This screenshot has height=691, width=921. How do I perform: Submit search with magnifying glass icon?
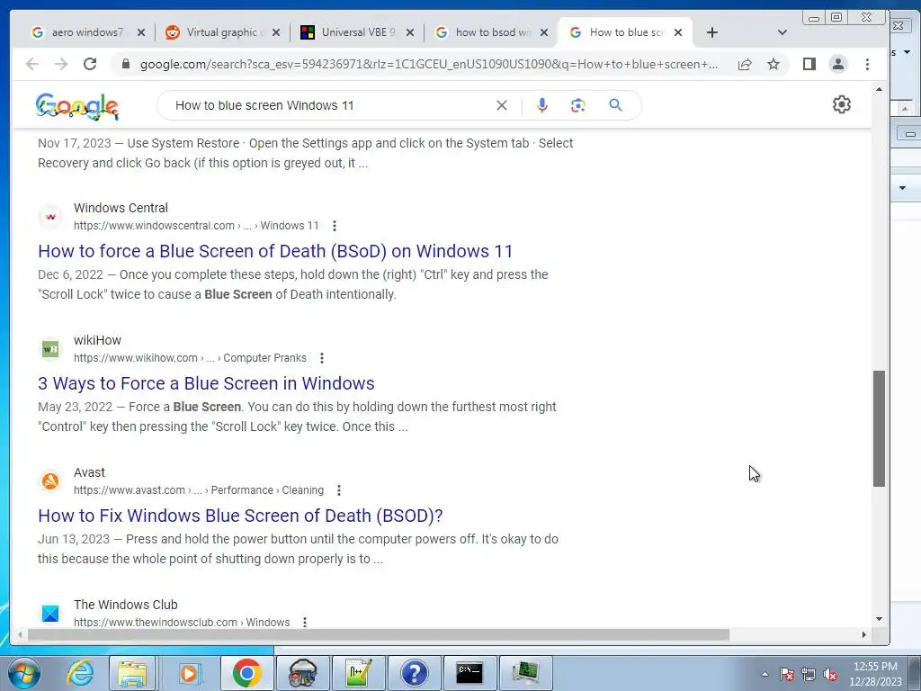coord(615,105)
